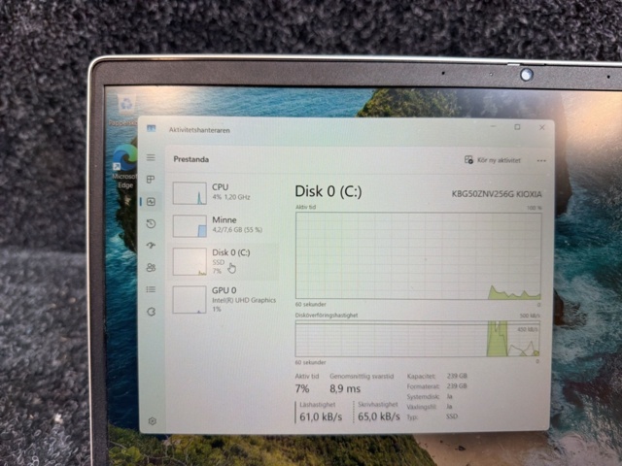The width and height of the screenshot is (622, 466).
Task: Click the 4,2/7,6 GB (55 %) memory text
Action: click(x=237, y=230)
